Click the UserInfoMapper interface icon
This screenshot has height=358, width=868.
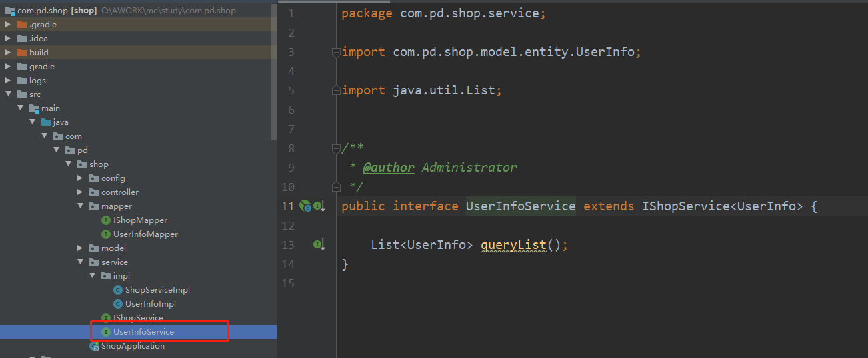(x=106, y=234)
